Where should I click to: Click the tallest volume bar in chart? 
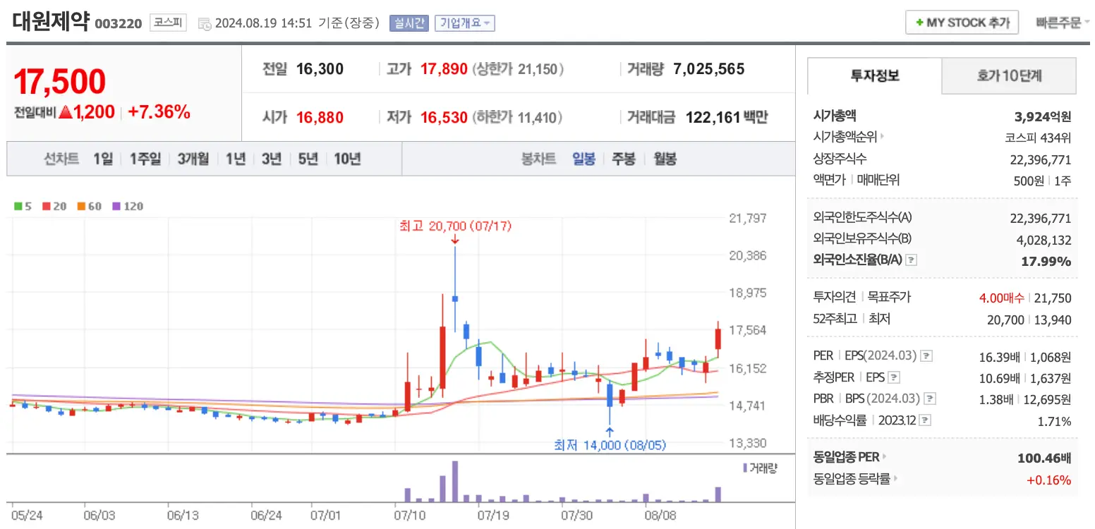[455, 482]
